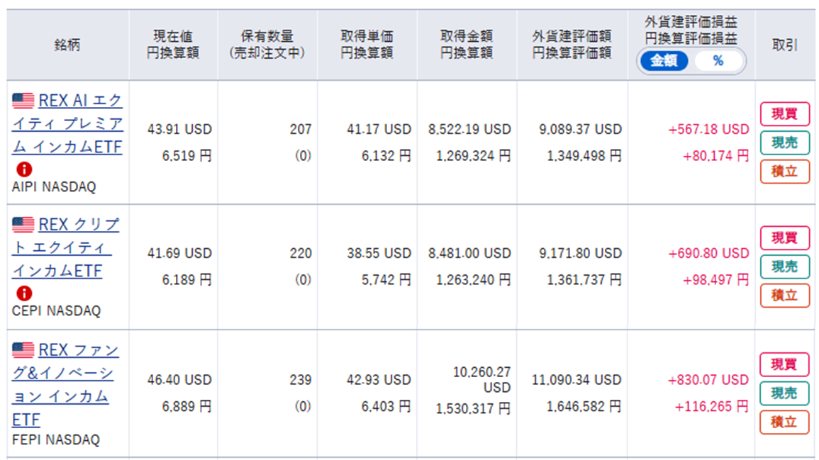Click 現売 button for FEPI

pos(784,393)
